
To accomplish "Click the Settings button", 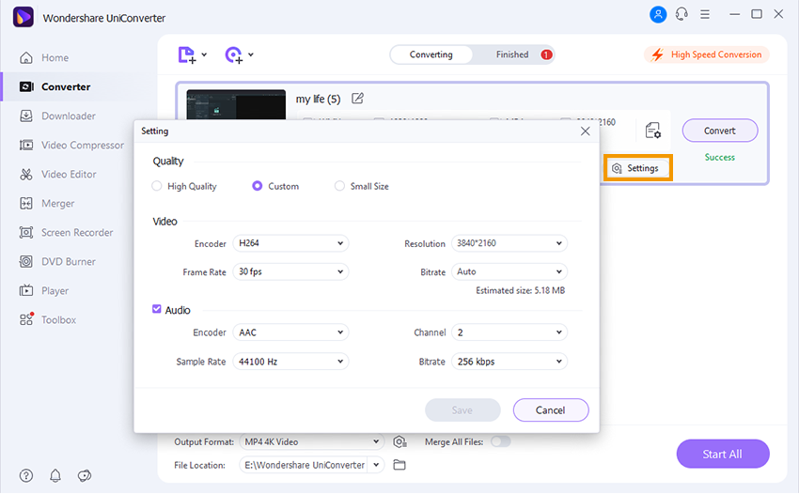I will [637, 168].
